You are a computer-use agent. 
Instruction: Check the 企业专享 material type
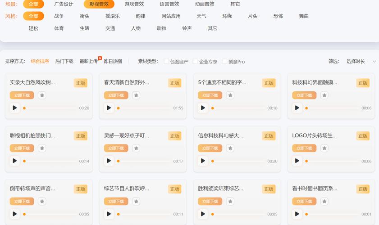[x=196, y=62]
